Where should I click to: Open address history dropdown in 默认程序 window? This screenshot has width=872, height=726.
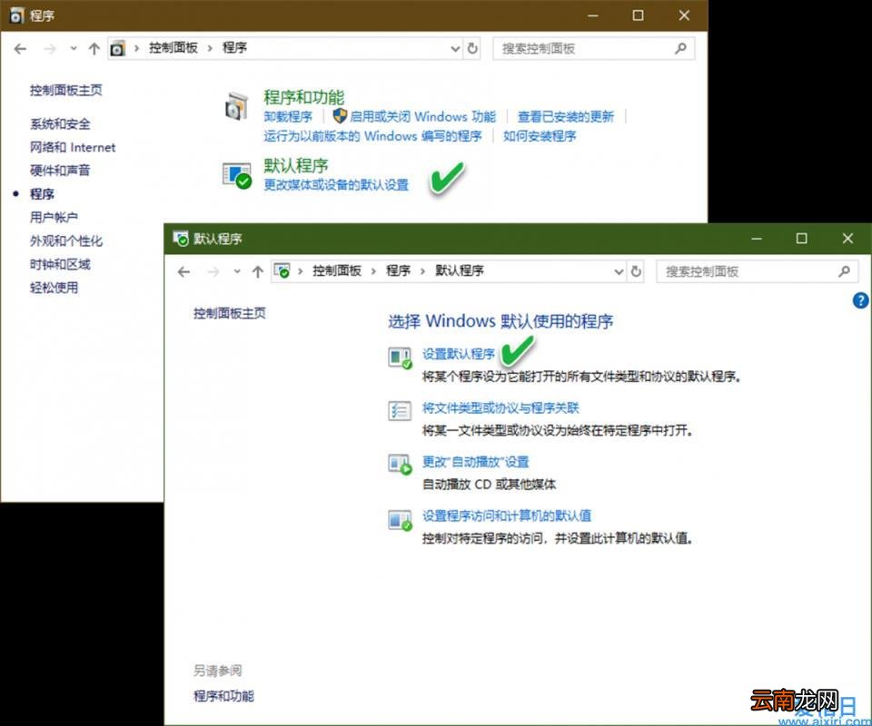tap(619, 271)
